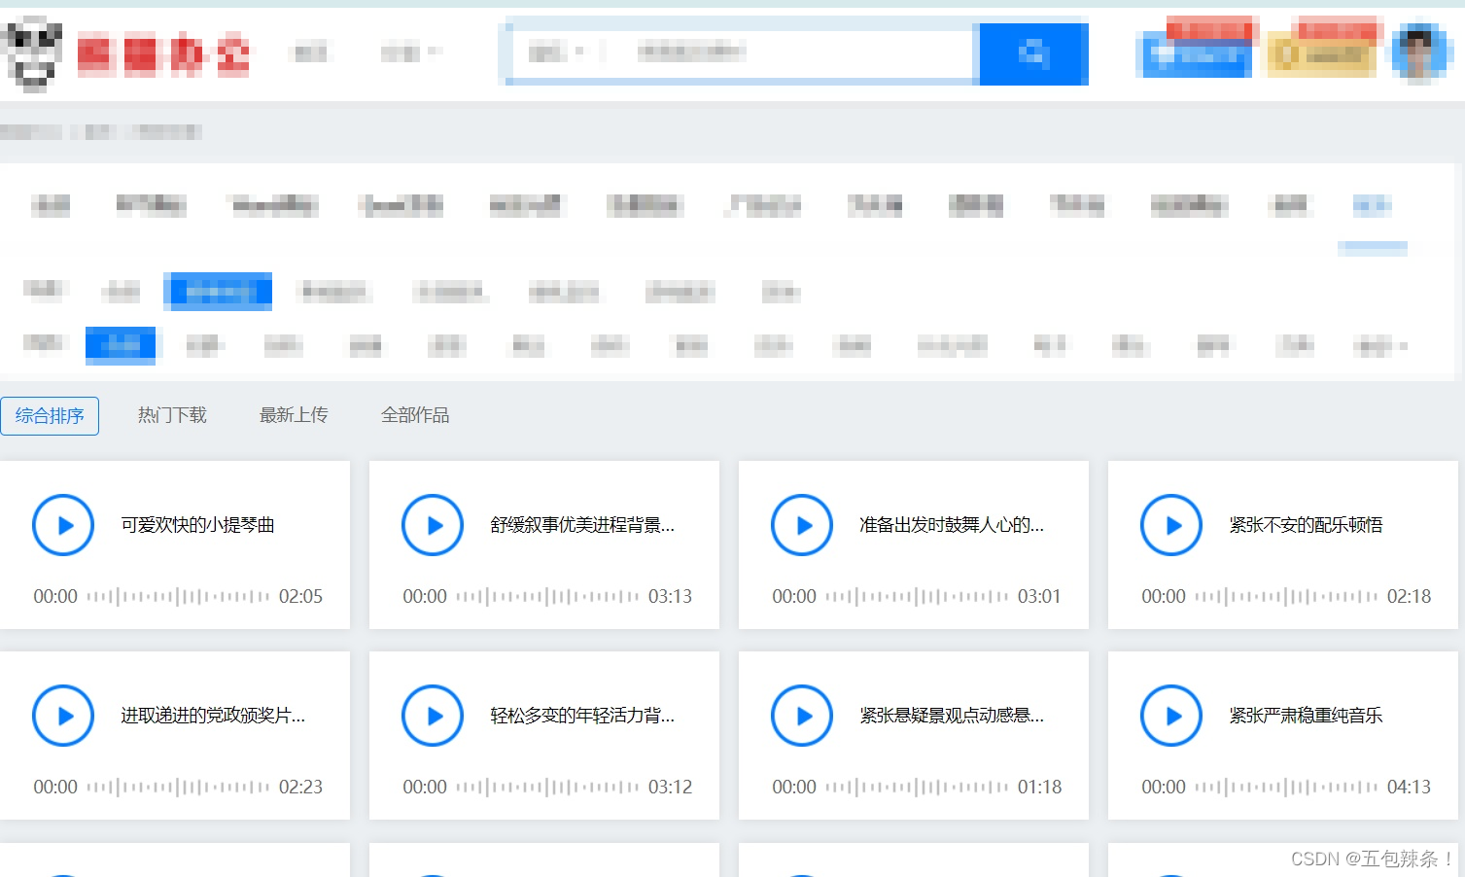Click the 02:18 duration label
This screenshot has width=1465, height=877.
(1409, 596)
